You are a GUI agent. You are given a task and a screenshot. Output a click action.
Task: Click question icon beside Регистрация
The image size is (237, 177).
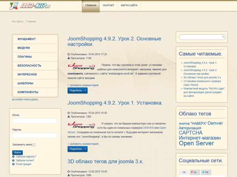pos(13,164)
